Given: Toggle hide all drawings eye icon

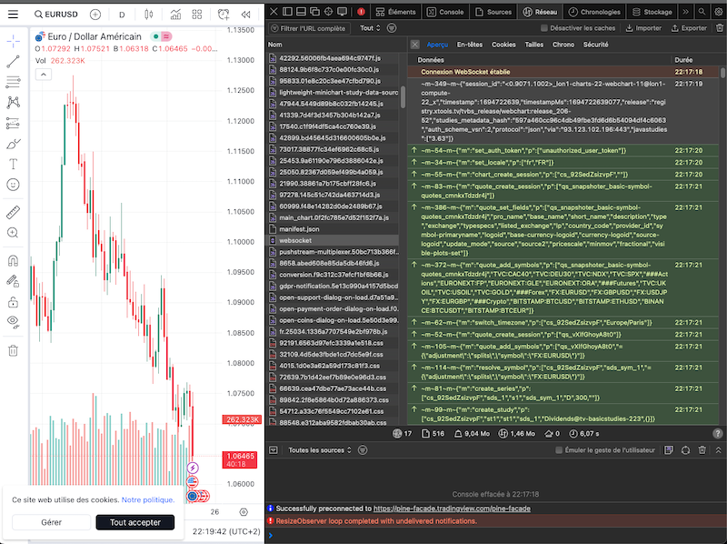Looking at the screenshot, I should tap(13, 322).
